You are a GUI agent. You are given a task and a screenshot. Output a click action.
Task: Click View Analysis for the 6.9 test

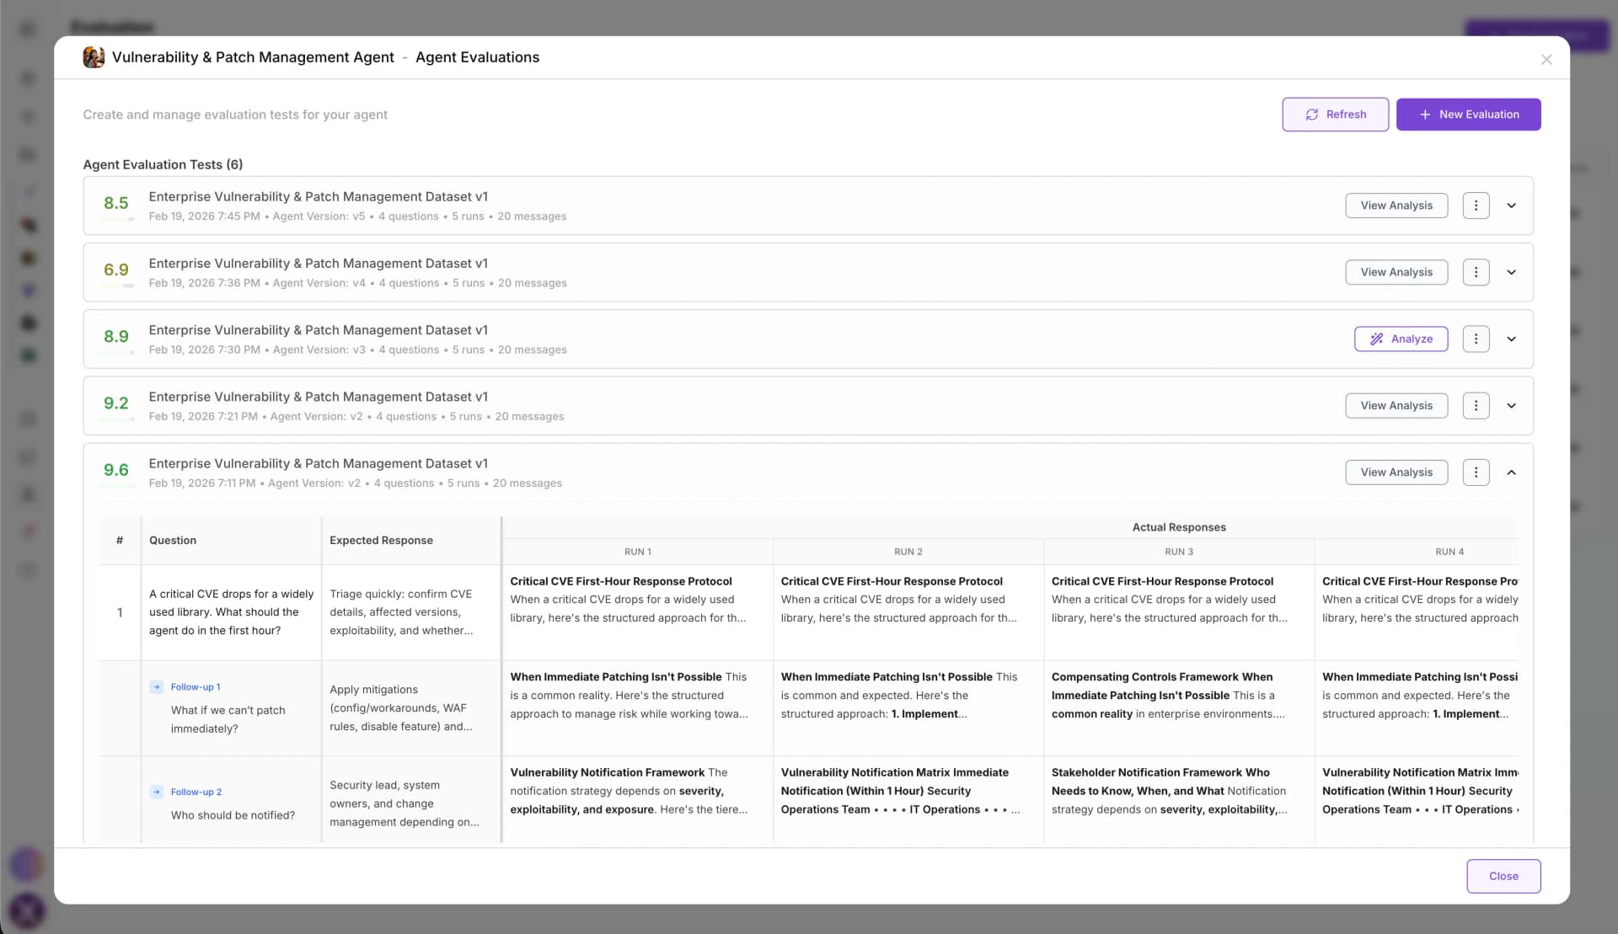click(1396, 271)
